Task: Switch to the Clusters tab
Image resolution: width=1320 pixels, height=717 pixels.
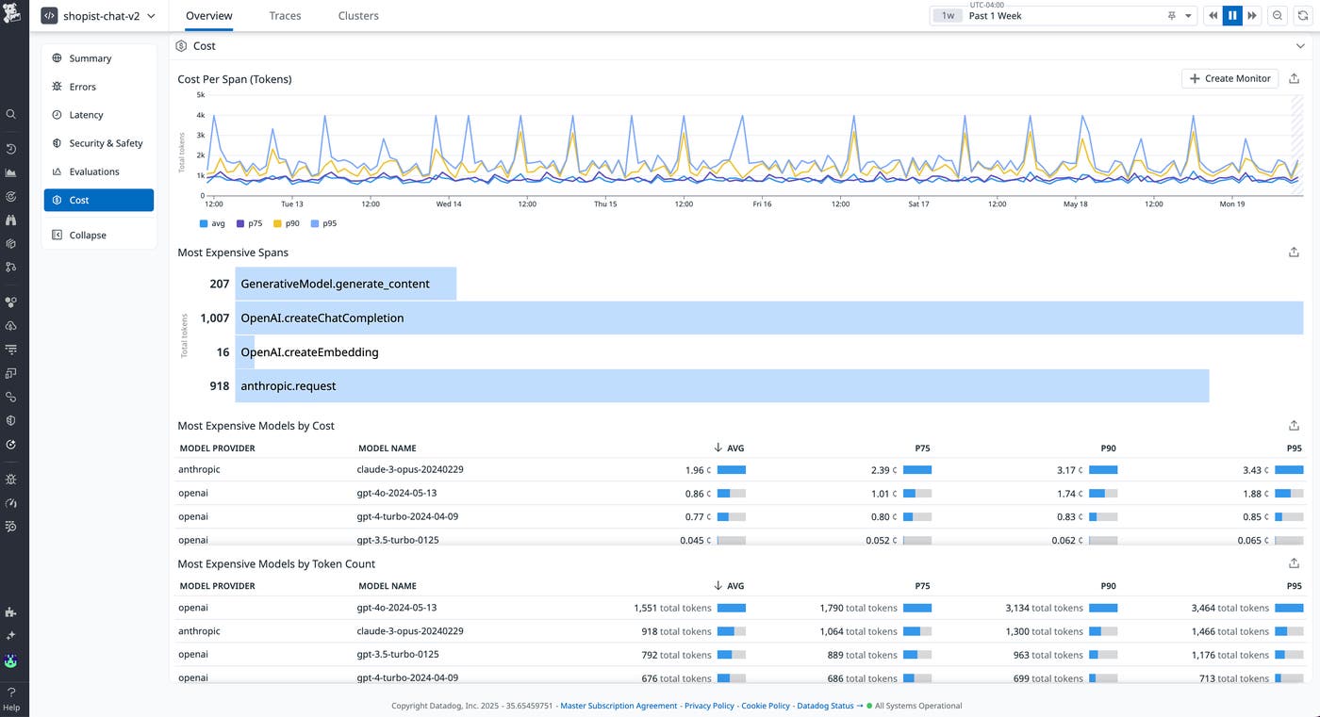Action: pyautogui.click(x=358, y=16)
